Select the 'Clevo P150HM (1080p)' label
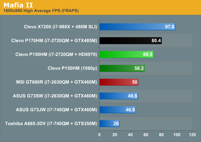Screen dimensions: 201x142 coord(73,68)
